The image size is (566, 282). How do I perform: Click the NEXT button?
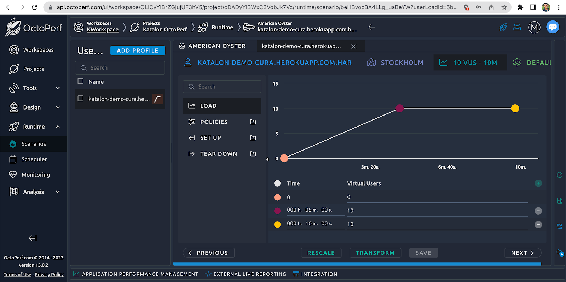coord(522,253)
